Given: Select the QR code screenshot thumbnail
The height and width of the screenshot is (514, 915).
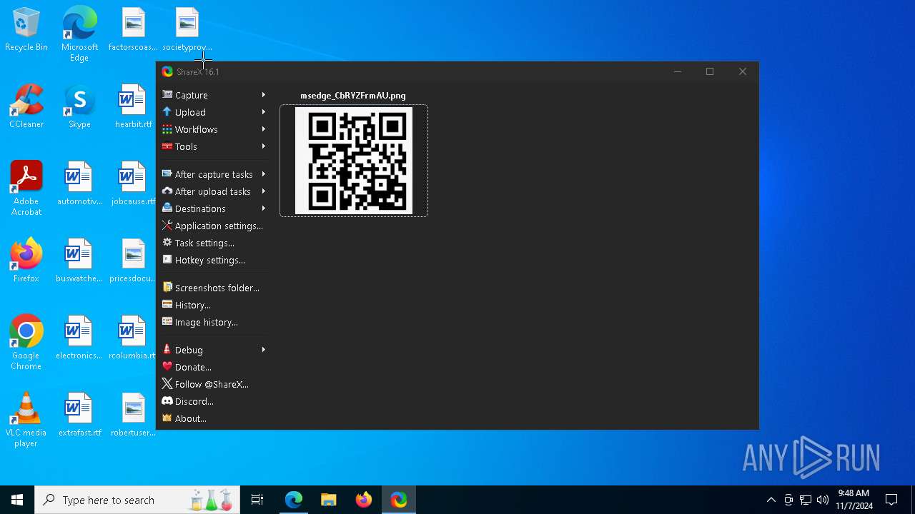Looking at the screenshot, I should pyautogui.click(x=354, y=161).
